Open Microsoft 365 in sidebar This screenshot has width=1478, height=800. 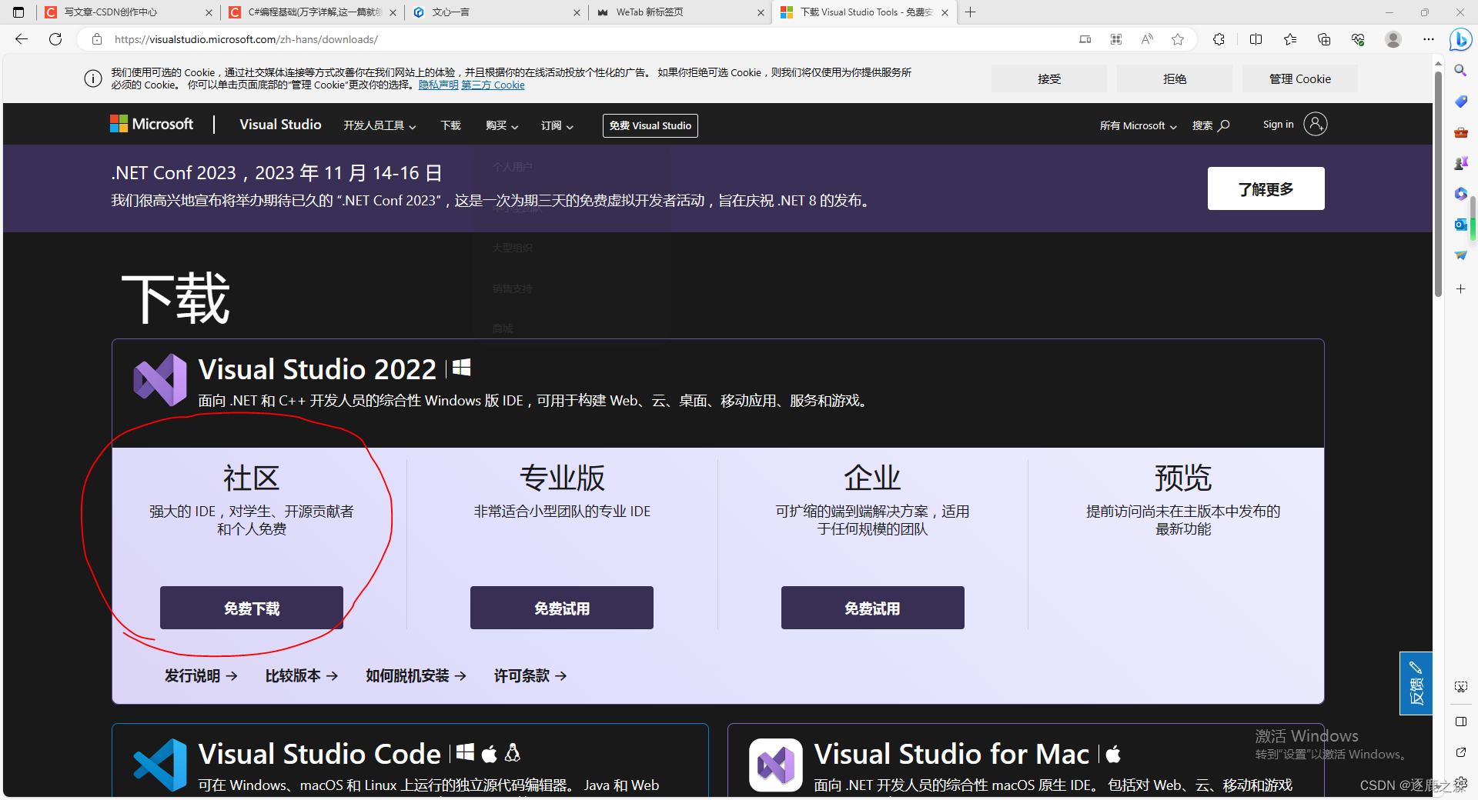coord(1460,194)
